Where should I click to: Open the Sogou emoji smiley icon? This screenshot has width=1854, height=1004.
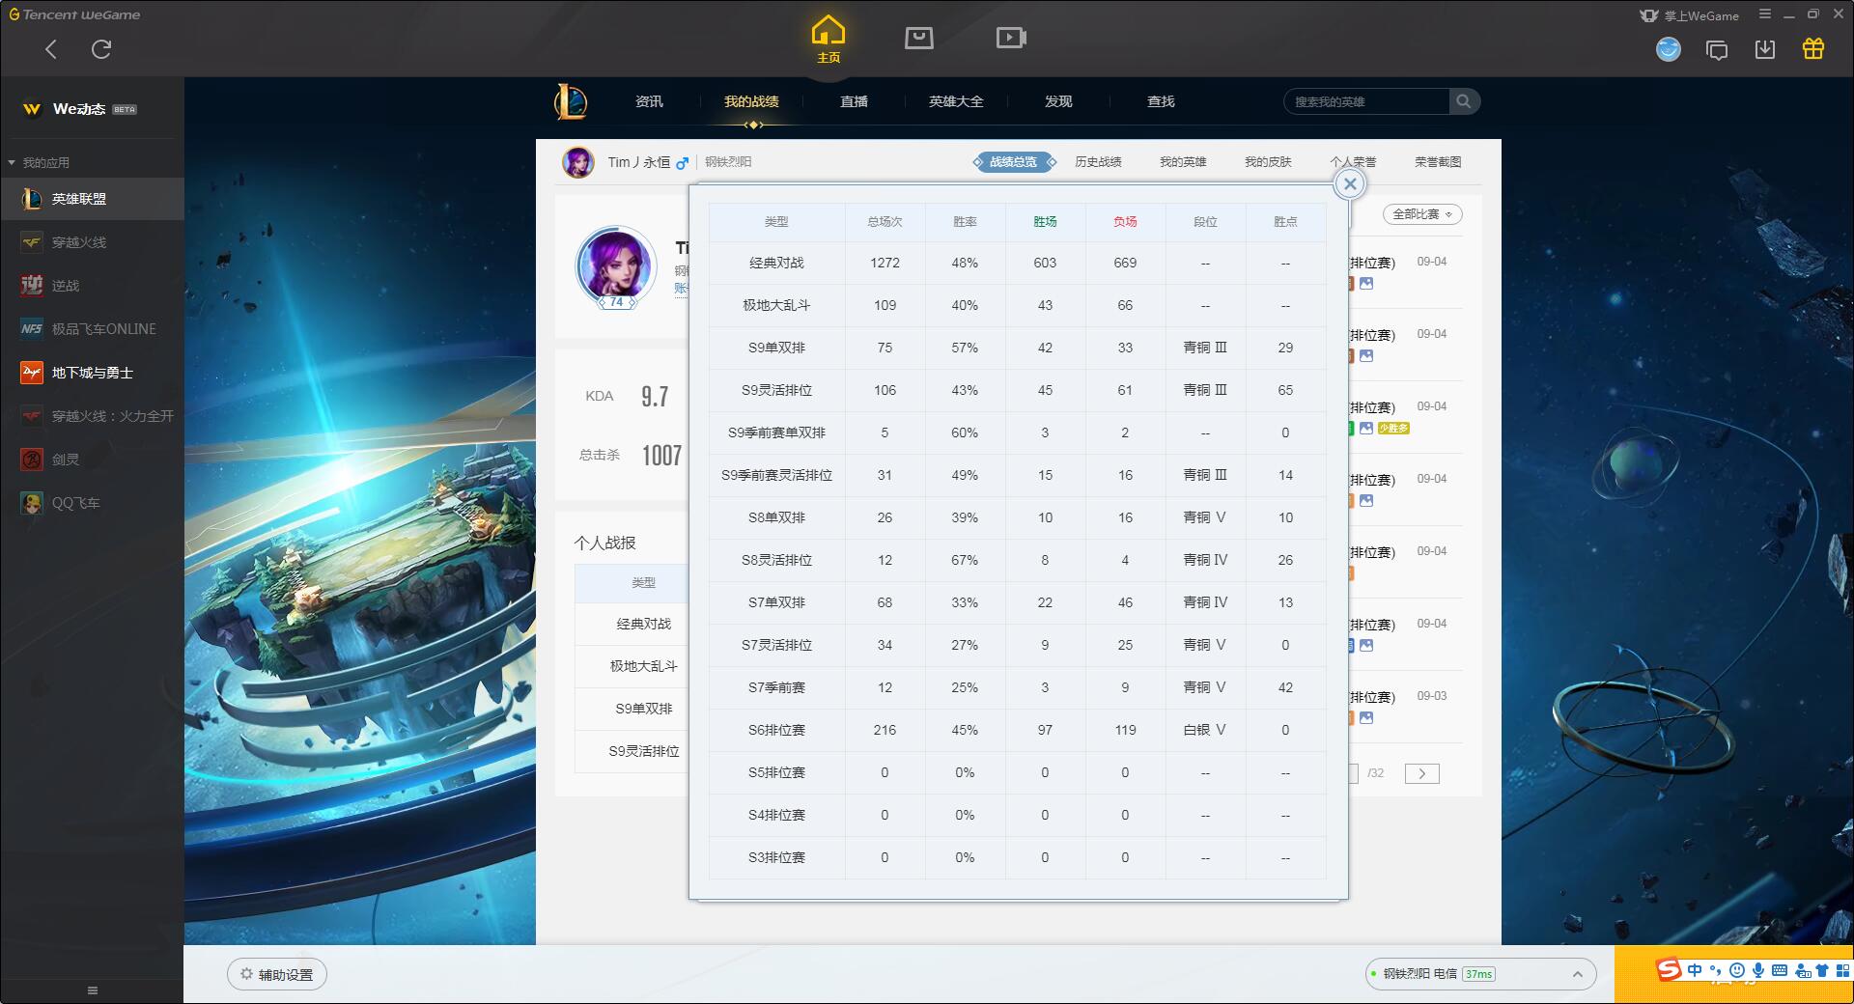(1737, 970)
